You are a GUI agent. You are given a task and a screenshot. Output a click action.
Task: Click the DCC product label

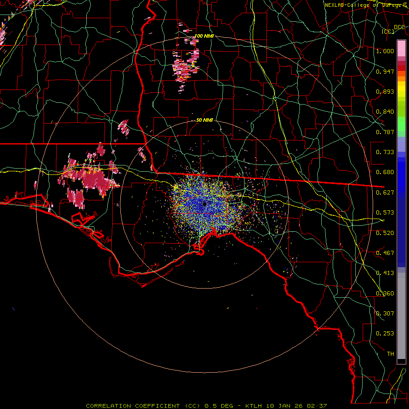pyautogui.click(x=399, y=27)
